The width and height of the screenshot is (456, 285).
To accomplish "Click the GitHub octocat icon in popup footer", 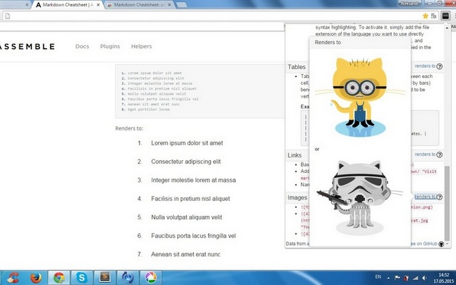I will coord(441,244).
